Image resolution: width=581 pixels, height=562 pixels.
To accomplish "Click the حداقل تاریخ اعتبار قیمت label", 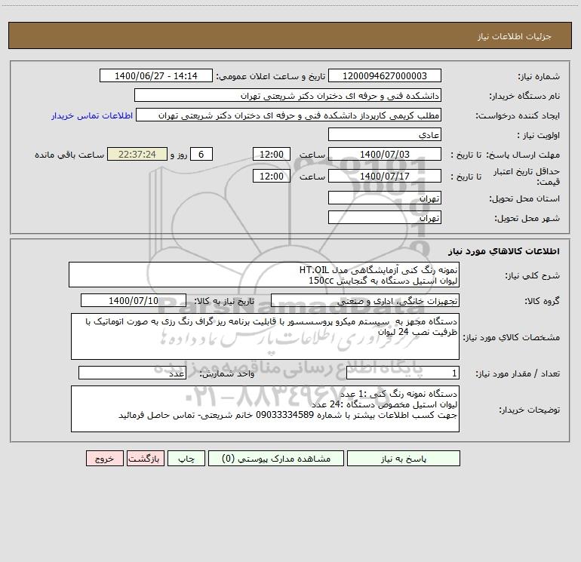I will pyautogui.click(x=527, y=177).
